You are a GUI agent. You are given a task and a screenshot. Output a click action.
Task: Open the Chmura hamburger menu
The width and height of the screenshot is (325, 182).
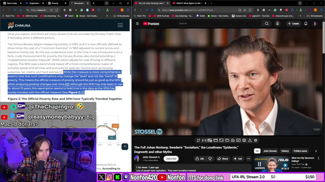point(120,25)
